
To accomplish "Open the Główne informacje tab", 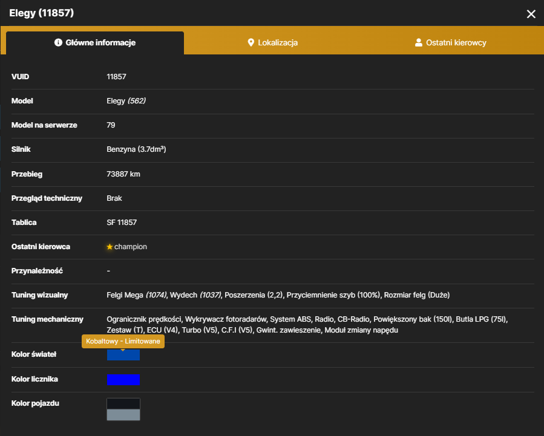I will tap(95, 42).
